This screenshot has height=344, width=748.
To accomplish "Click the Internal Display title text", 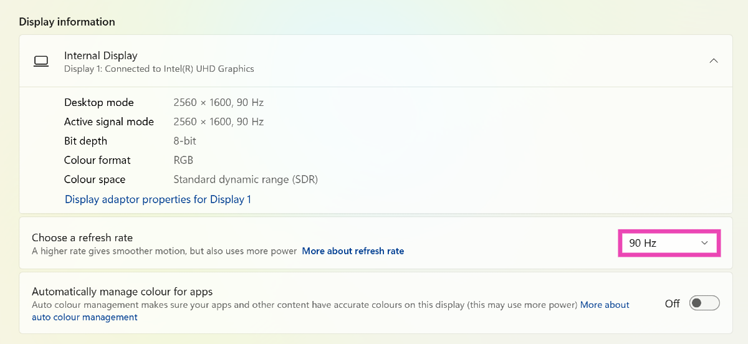I will pos(100,55).
